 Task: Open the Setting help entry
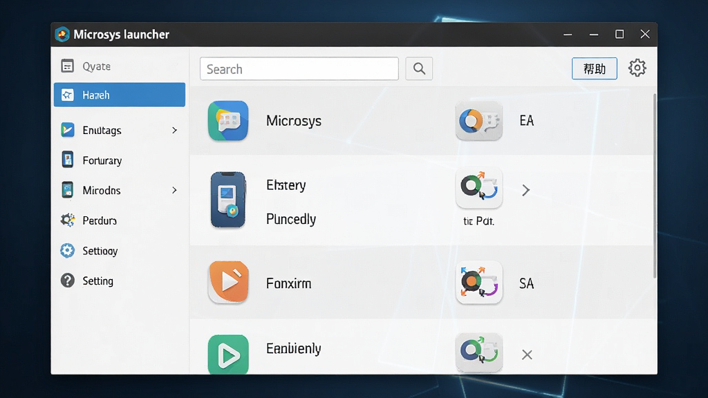119,281
